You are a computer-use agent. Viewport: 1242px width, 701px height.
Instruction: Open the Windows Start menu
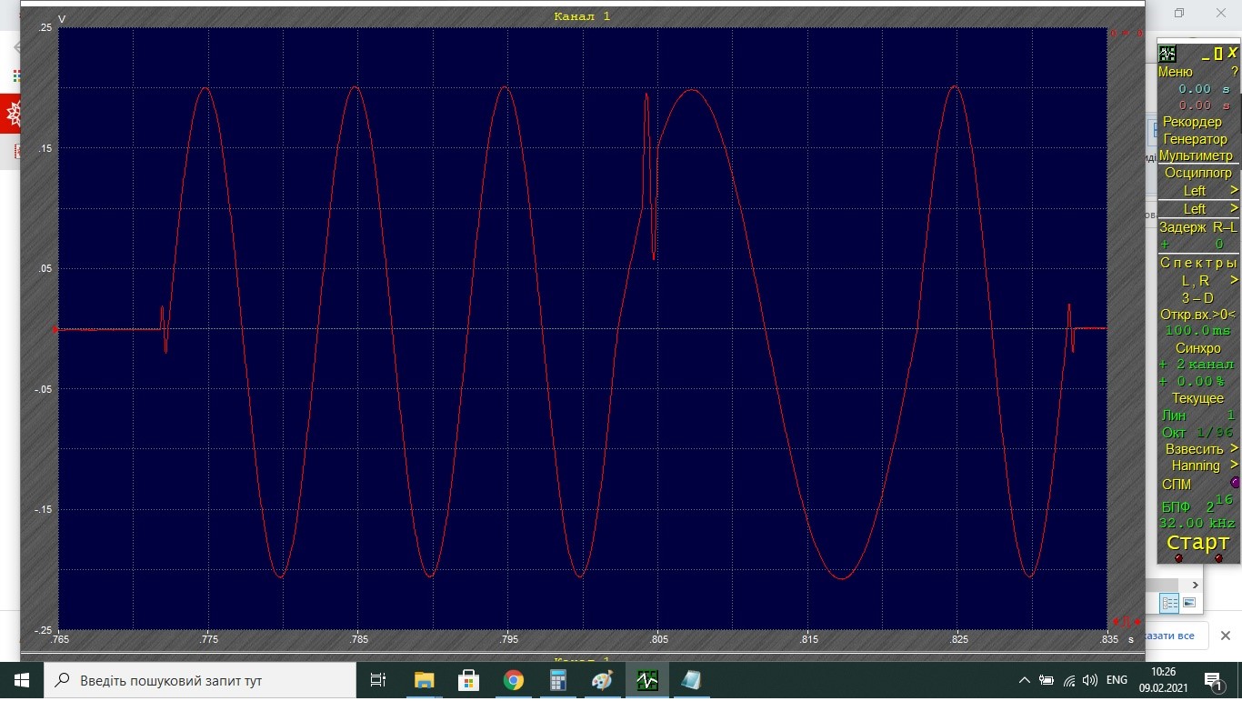tap(21, 680)
